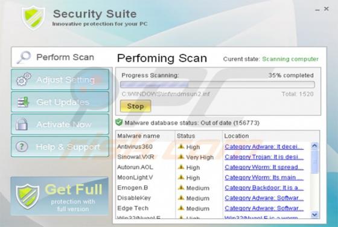Click the question mark Help icon

[x=22, y=147]
